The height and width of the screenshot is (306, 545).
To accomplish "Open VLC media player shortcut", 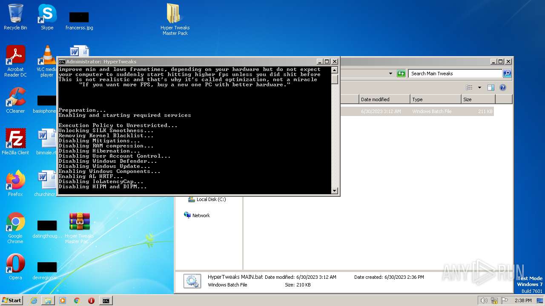I will point(47,61).
